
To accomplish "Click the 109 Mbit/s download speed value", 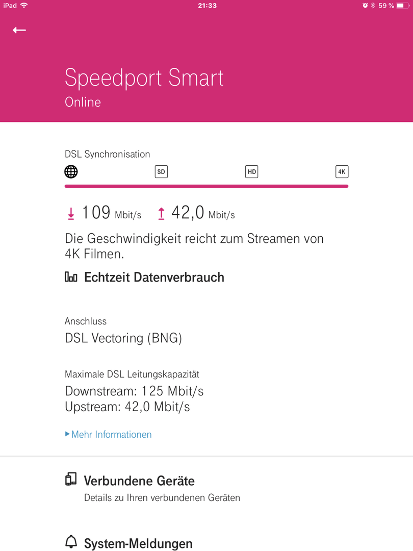I will (x=111, y=213).
